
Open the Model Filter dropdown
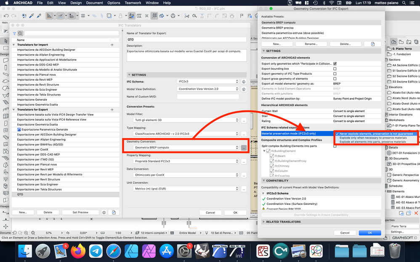pyautogui.click(x=186, y=120)
